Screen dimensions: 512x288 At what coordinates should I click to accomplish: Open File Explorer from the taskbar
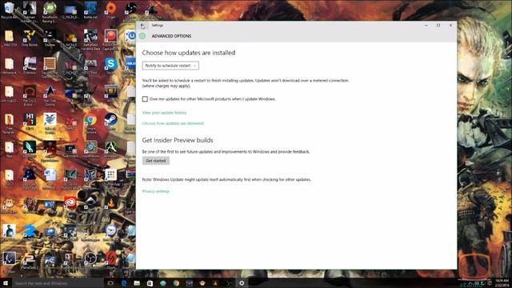tap(137, 283)
